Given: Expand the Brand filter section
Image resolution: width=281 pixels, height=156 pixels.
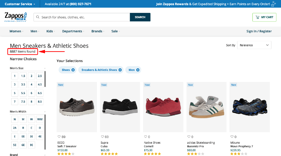Looking at the screenshot, I should click(45, 155).
